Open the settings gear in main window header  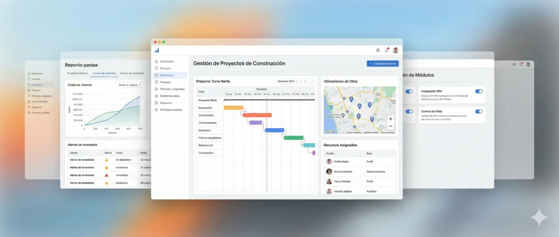click(x=378, y=50)
